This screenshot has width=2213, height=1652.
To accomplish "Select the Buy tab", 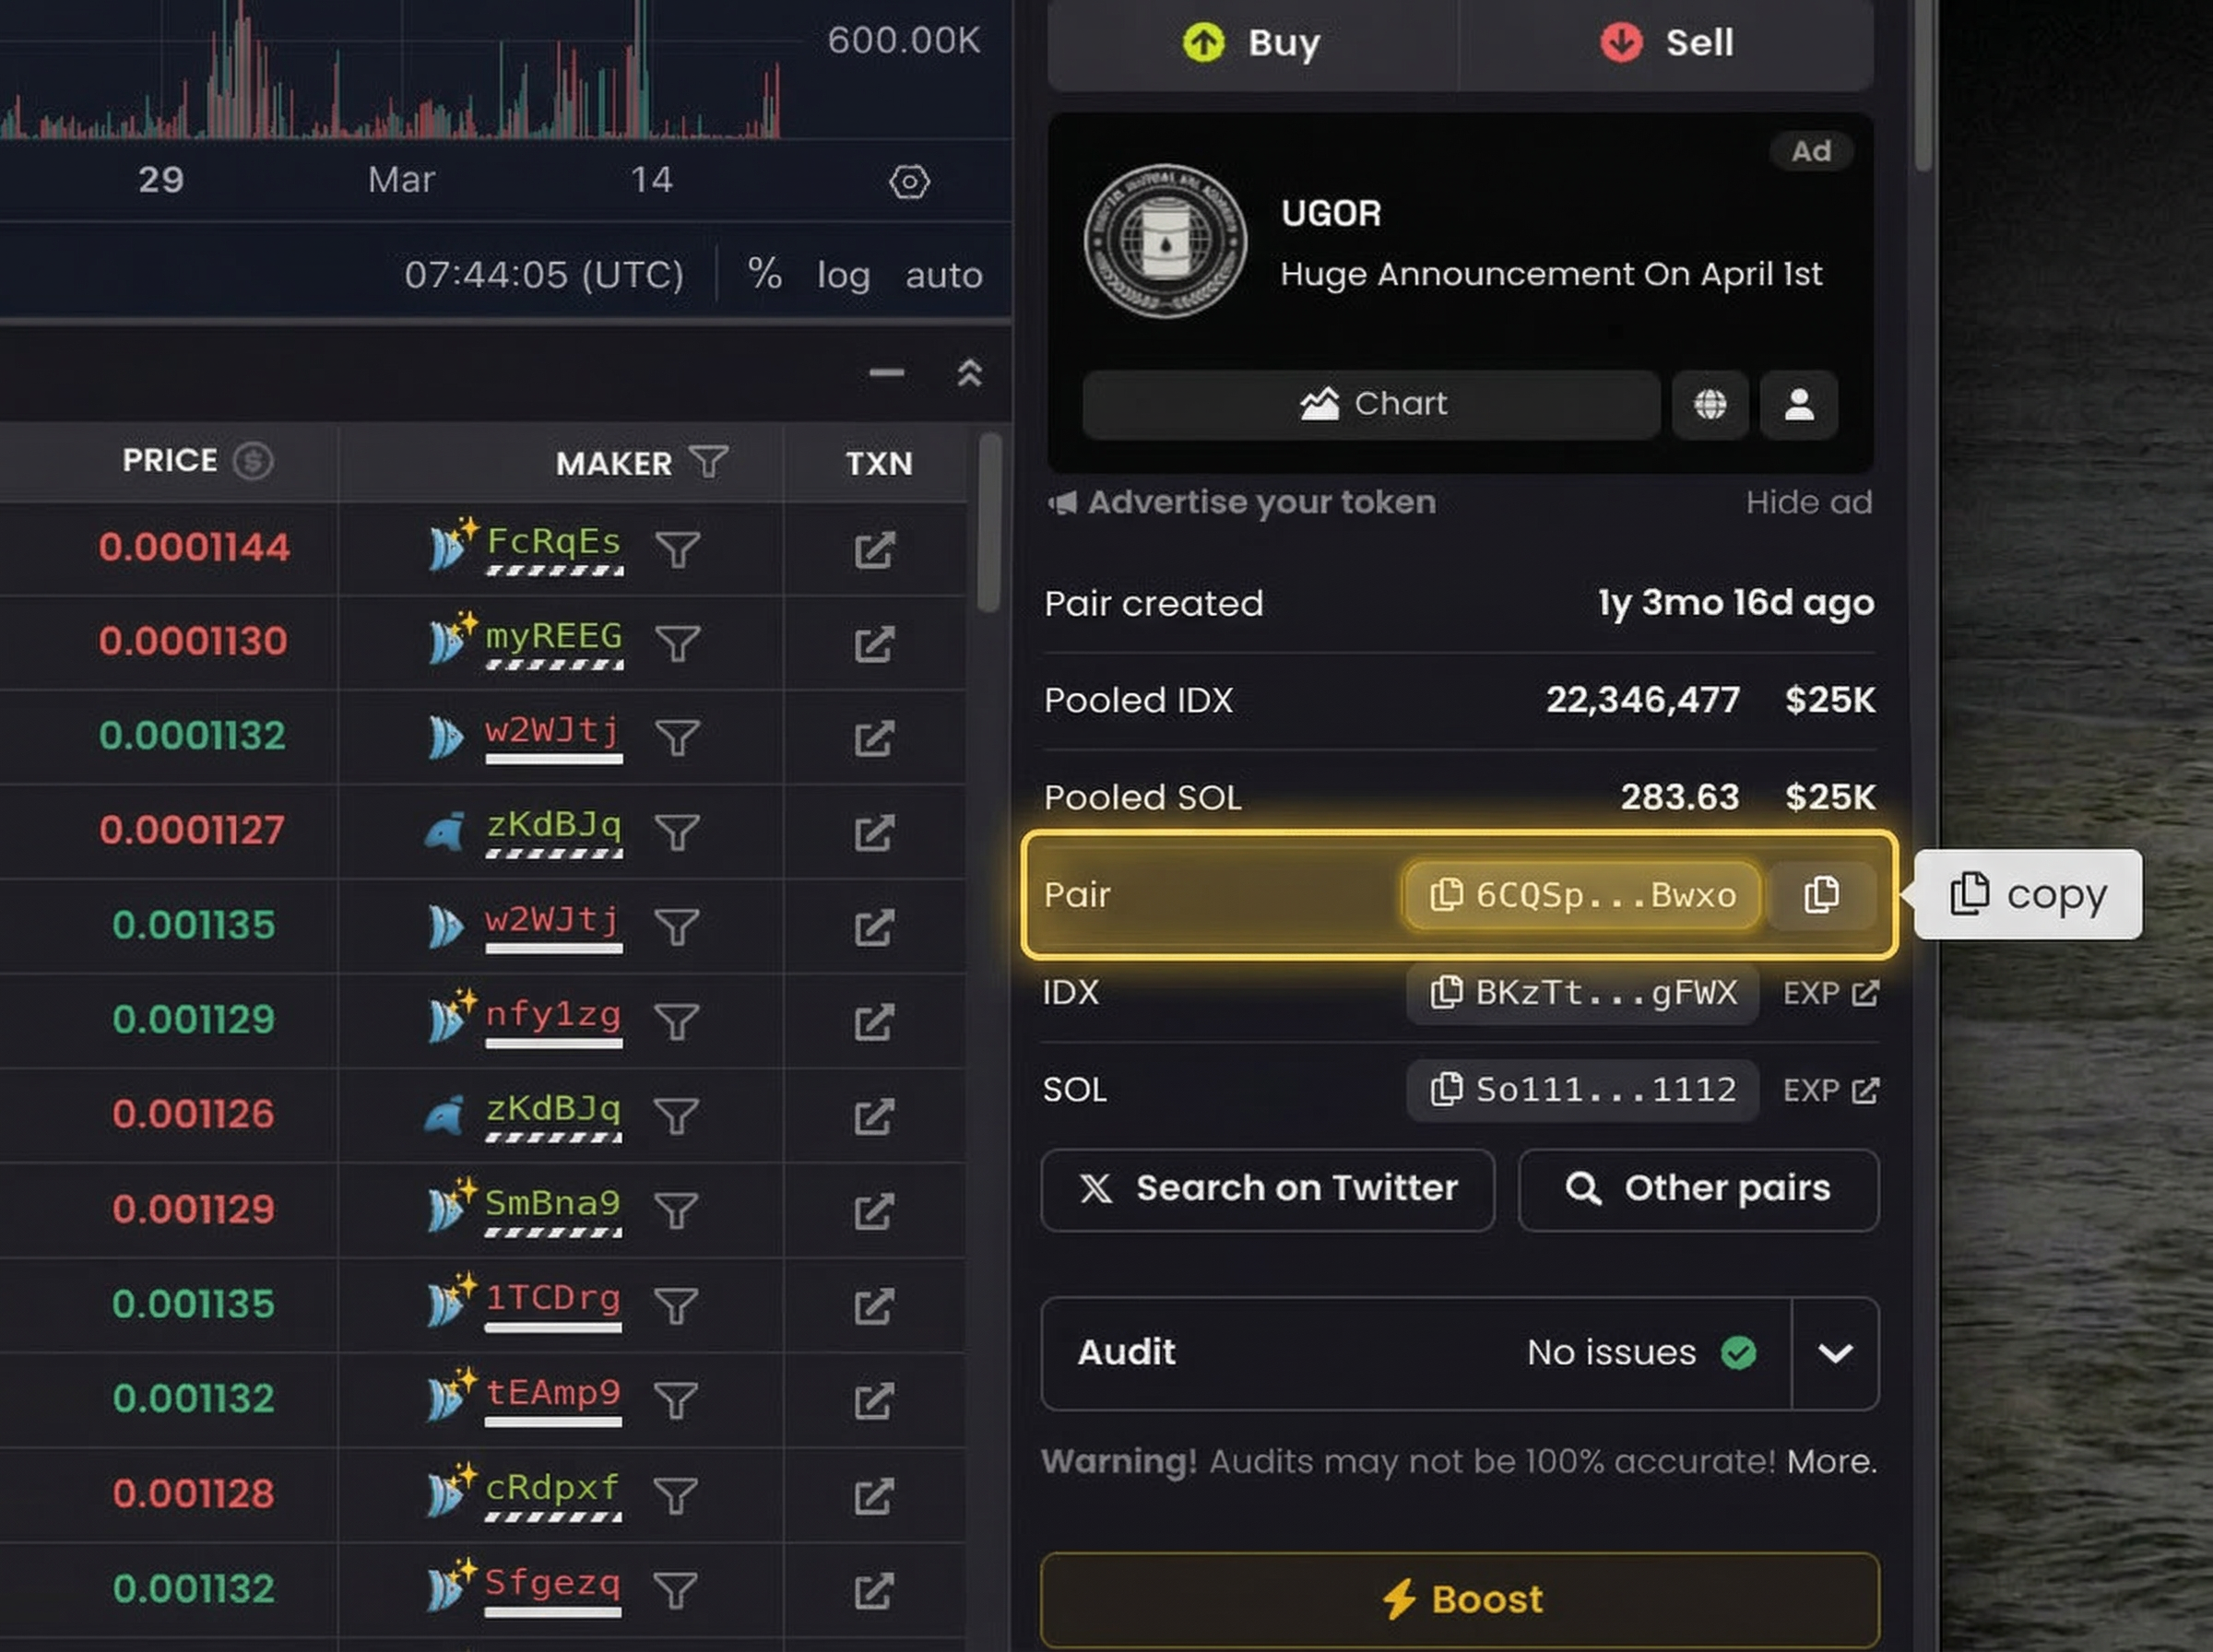I will 1252,43.
